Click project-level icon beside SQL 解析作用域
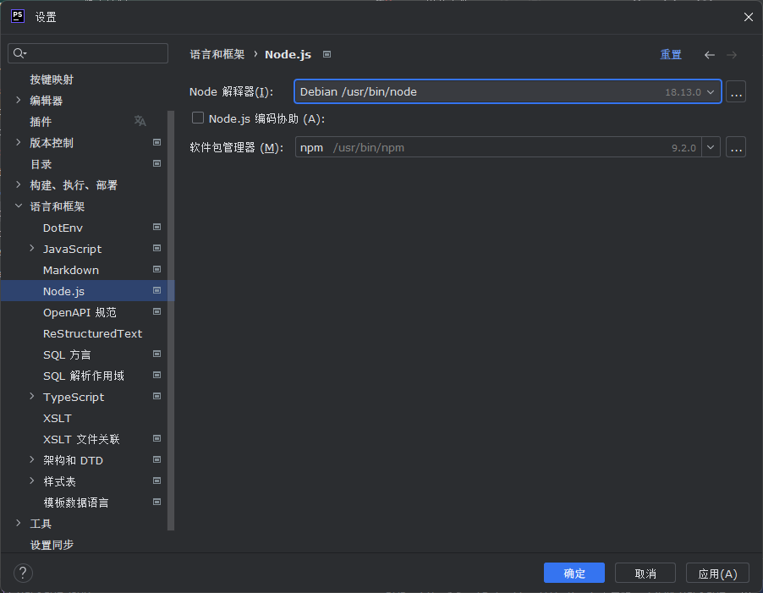The image size is (763, 593). (x=156, y=375)
